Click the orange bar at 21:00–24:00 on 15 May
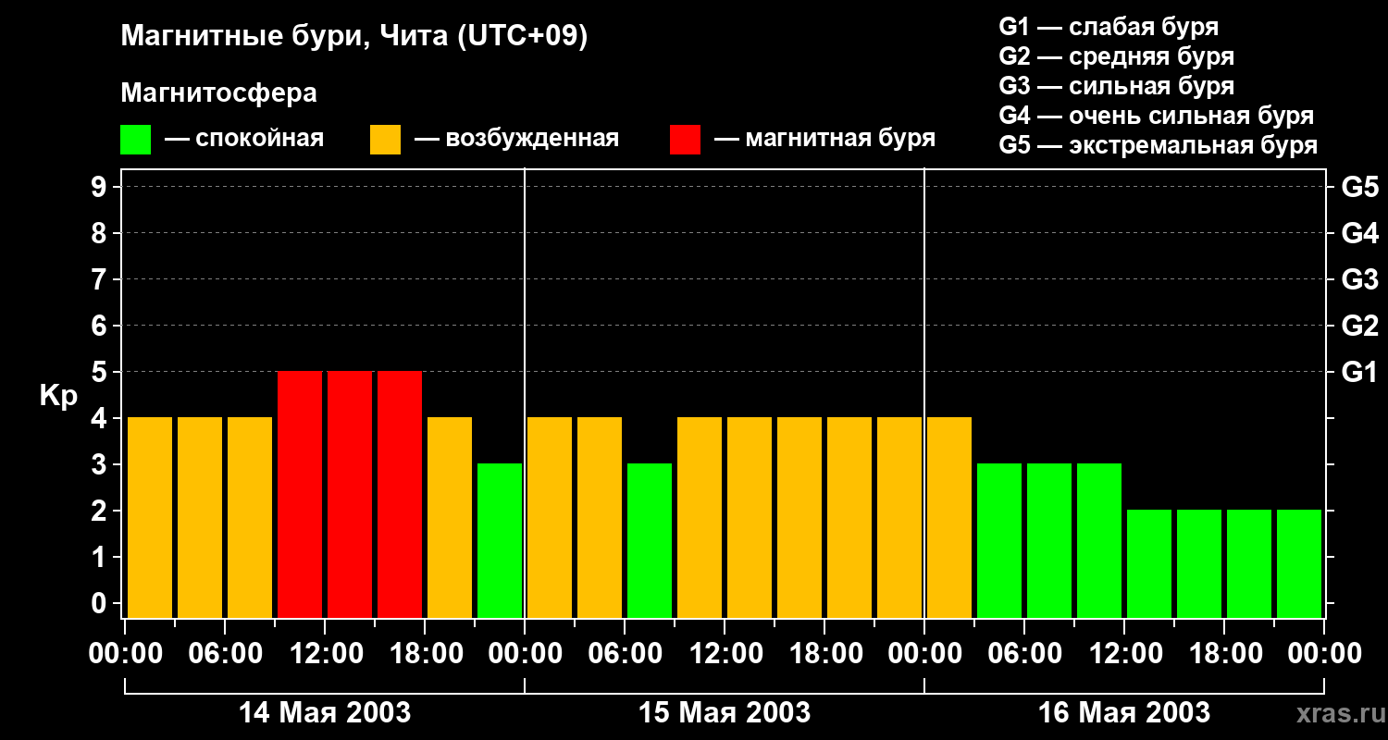This screenshot has height=740, width=1388. [899, 518]
